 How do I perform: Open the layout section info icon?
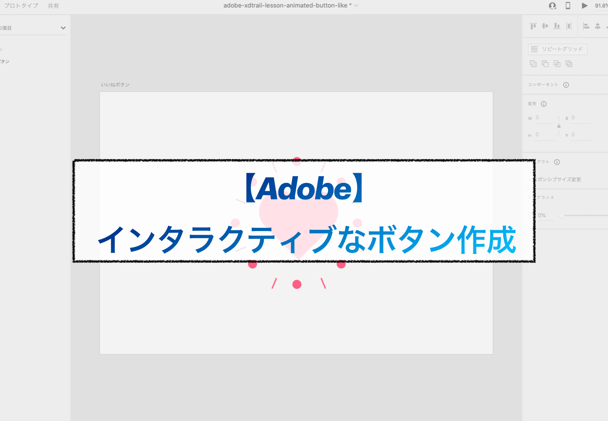557,162
